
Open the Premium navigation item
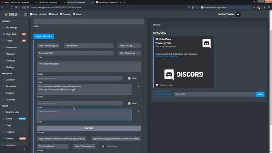pyautogui.click(x=65, y=14)
